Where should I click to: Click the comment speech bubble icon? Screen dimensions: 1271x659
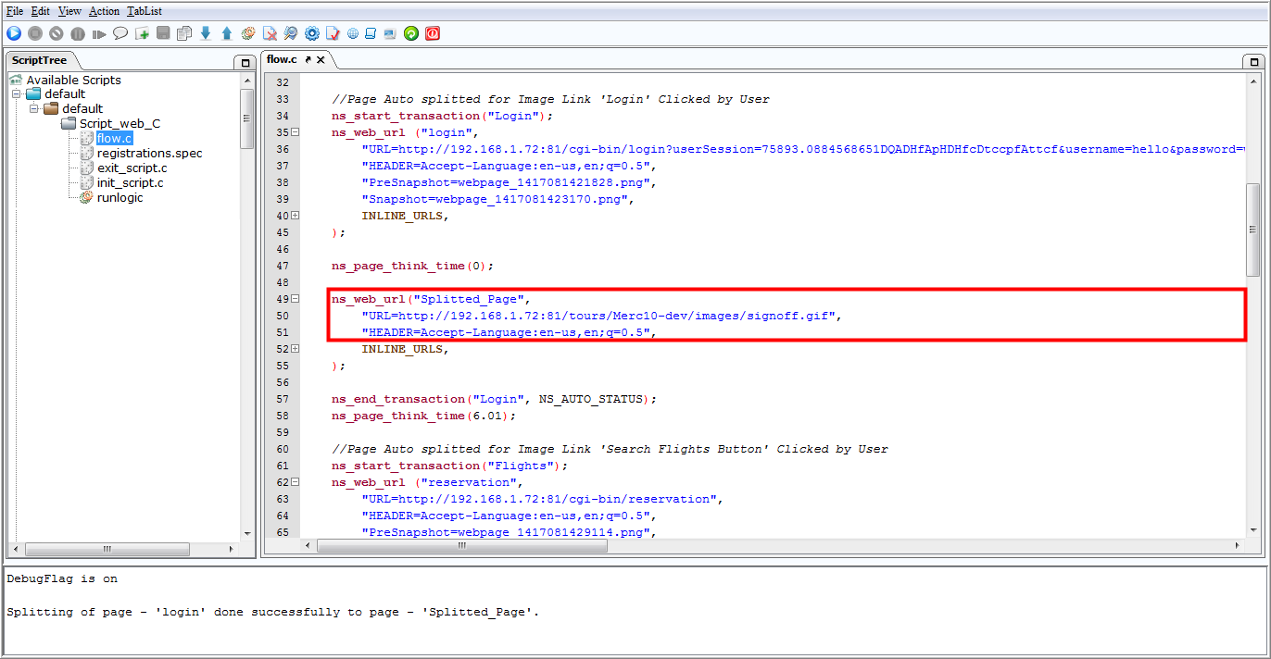(120, 33)
